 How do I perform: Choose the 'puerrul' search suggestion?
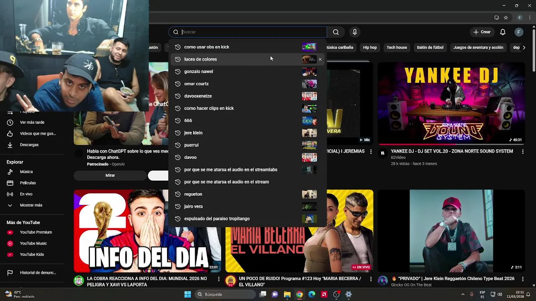[247, 145]
